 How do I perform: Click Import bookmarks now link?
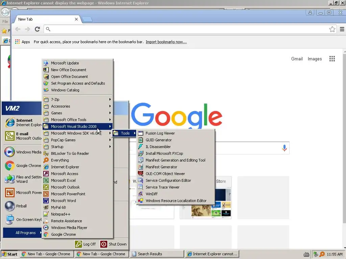(166, 42)
